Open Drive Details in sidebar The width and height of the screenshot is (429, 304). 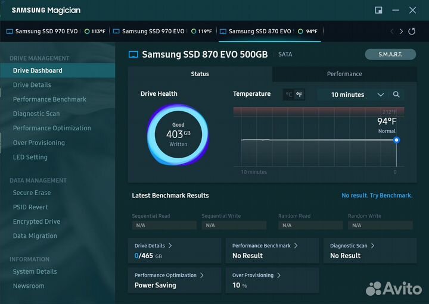click(32, 85)
